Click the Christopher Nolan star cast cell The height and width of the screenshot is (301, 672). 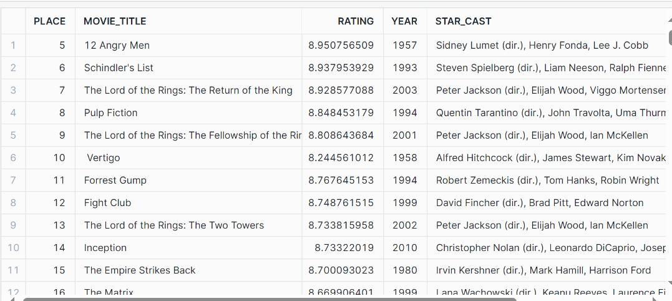click(x=547, y=248)
